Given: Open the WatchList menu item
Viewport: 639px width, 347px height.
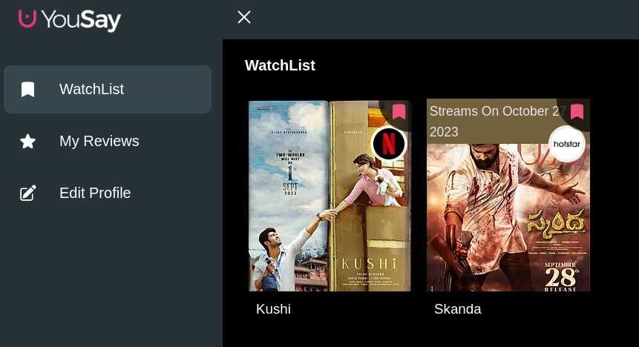Looking at the screenshot, I should pyautogui.click(x=108, y=89).
